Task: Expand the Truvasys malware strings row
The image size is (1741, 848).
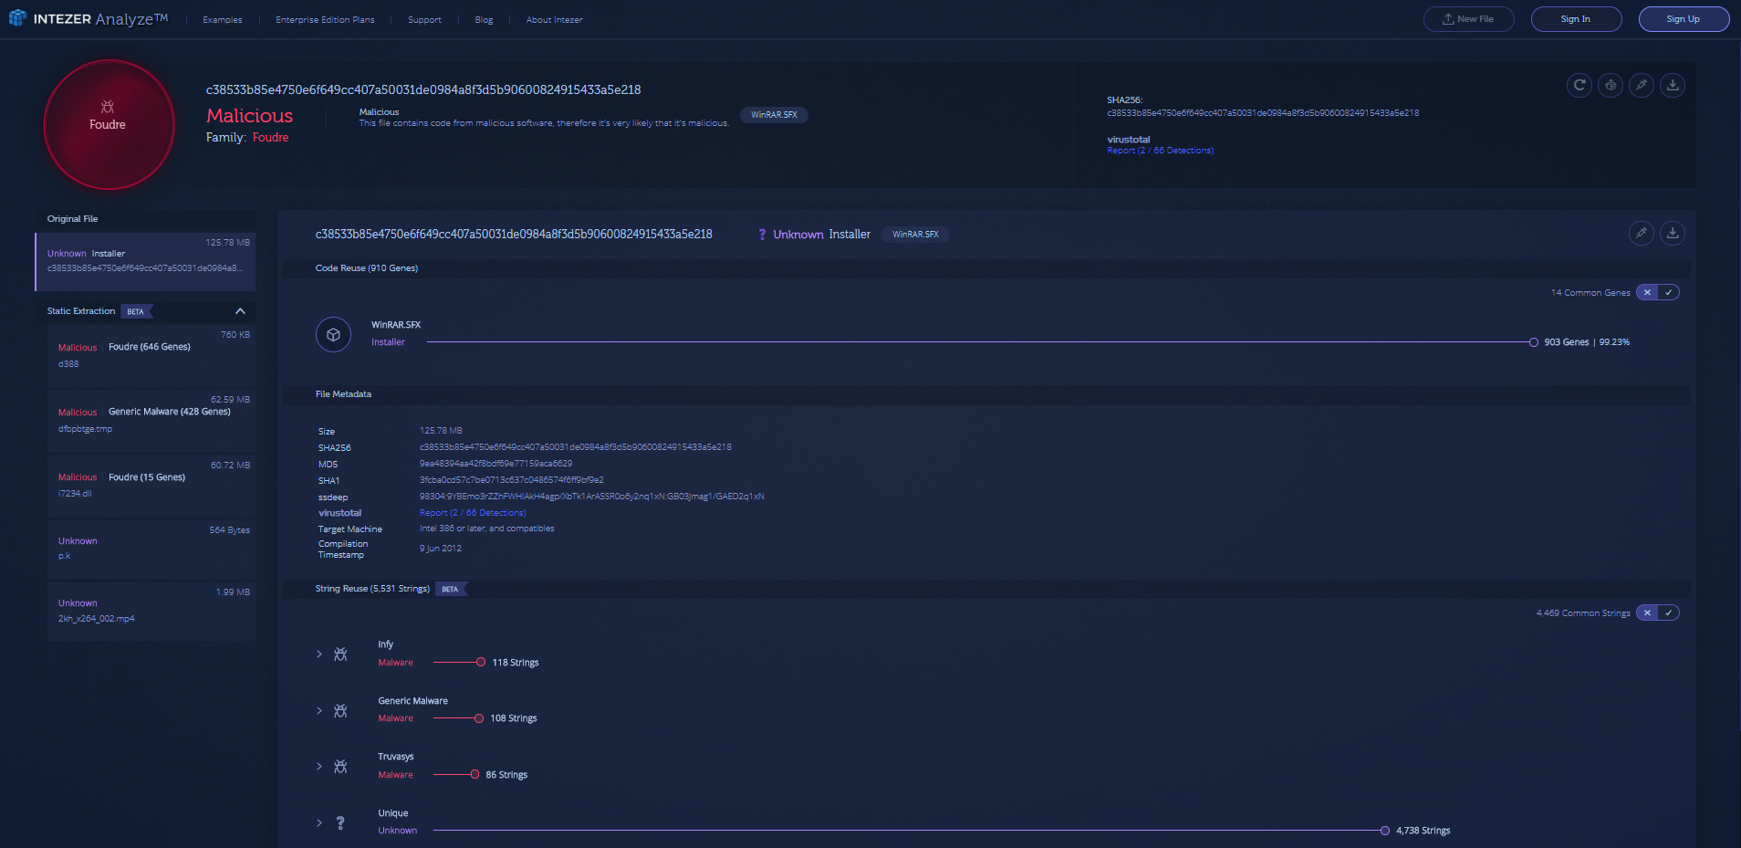Action: coord(319,767)
